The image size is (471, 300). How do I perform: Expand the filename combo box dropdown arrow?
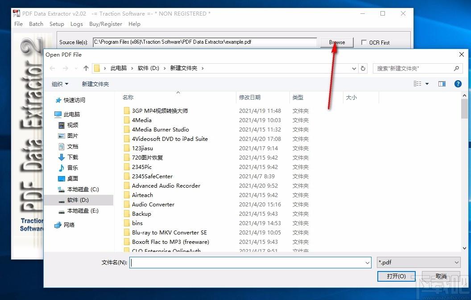pyautogui.click(x=368, y=263)
